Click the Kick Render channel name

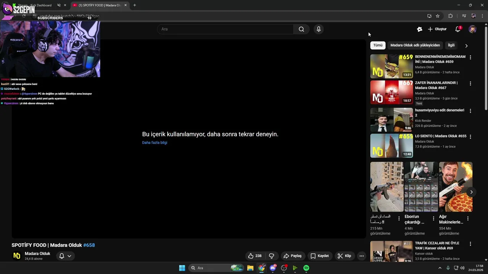[x=423, y=121]
